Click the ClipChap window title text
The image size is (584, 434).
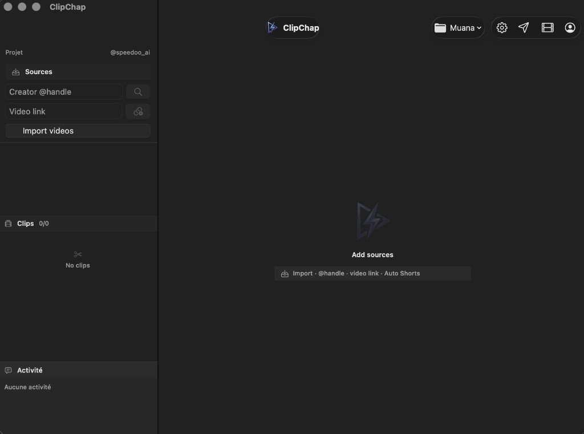pos(67,7)
